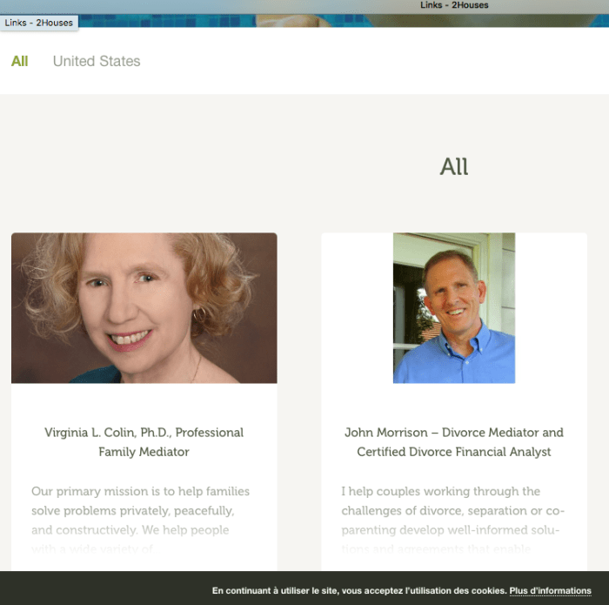The height and width of the screenshot is (605, 609).
Task: Switch to the United States filter
Action: (96, 61)
